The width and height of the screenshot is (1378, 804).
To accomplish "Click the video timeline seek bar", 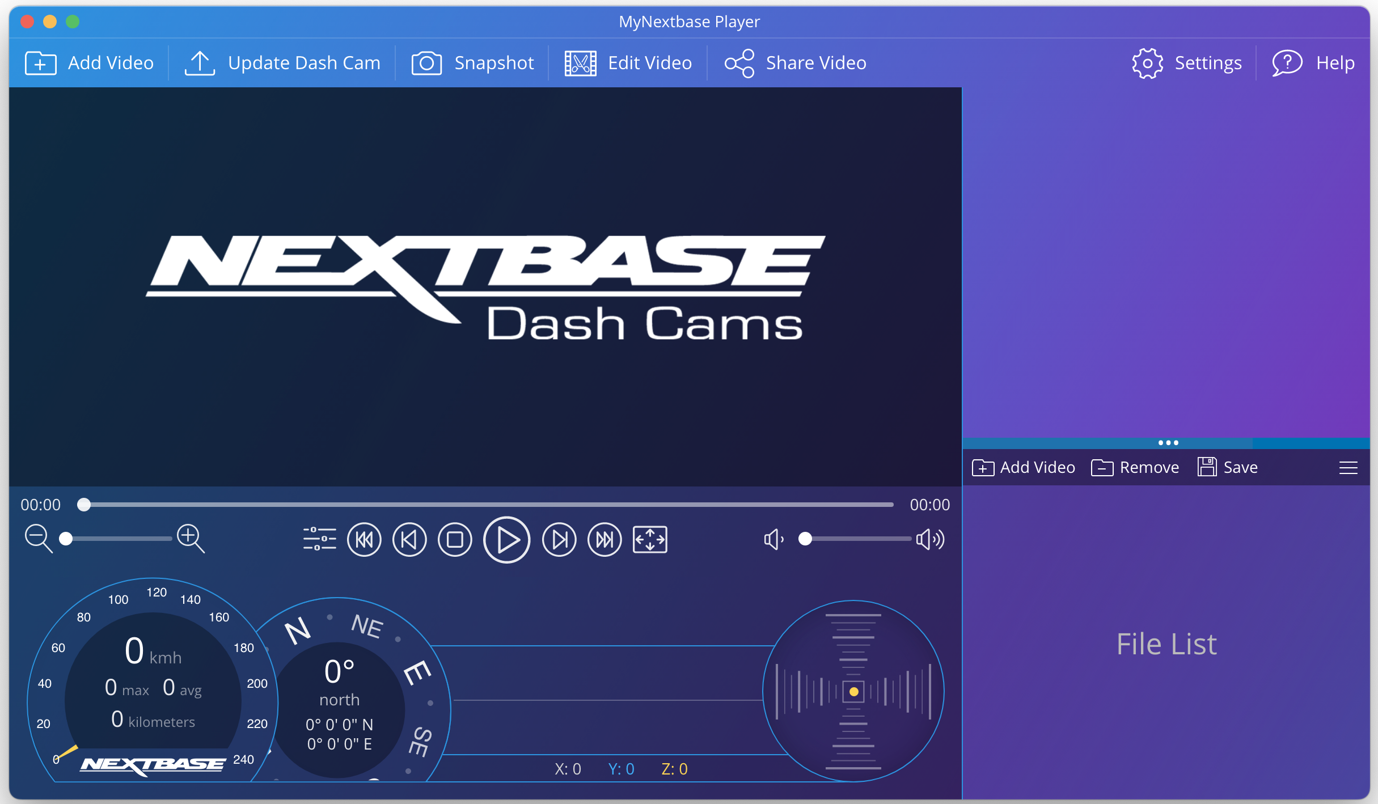I will click(x=488, y=505).
